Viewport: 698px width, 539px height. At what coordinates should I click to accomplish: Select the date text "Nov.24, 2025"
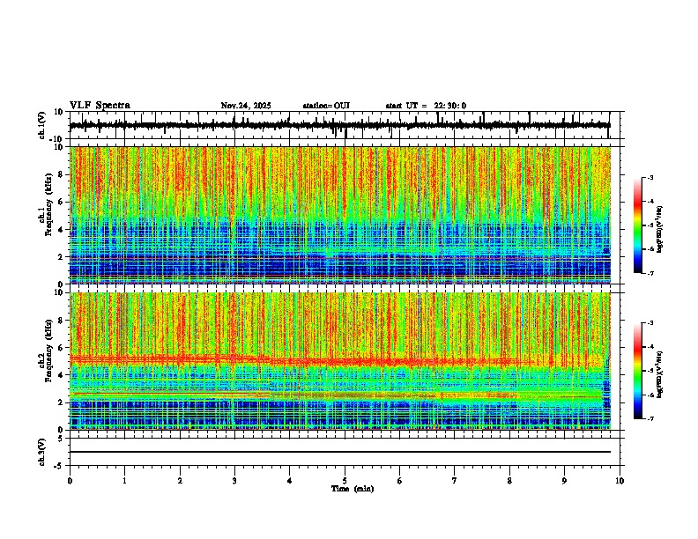[246, 106]
